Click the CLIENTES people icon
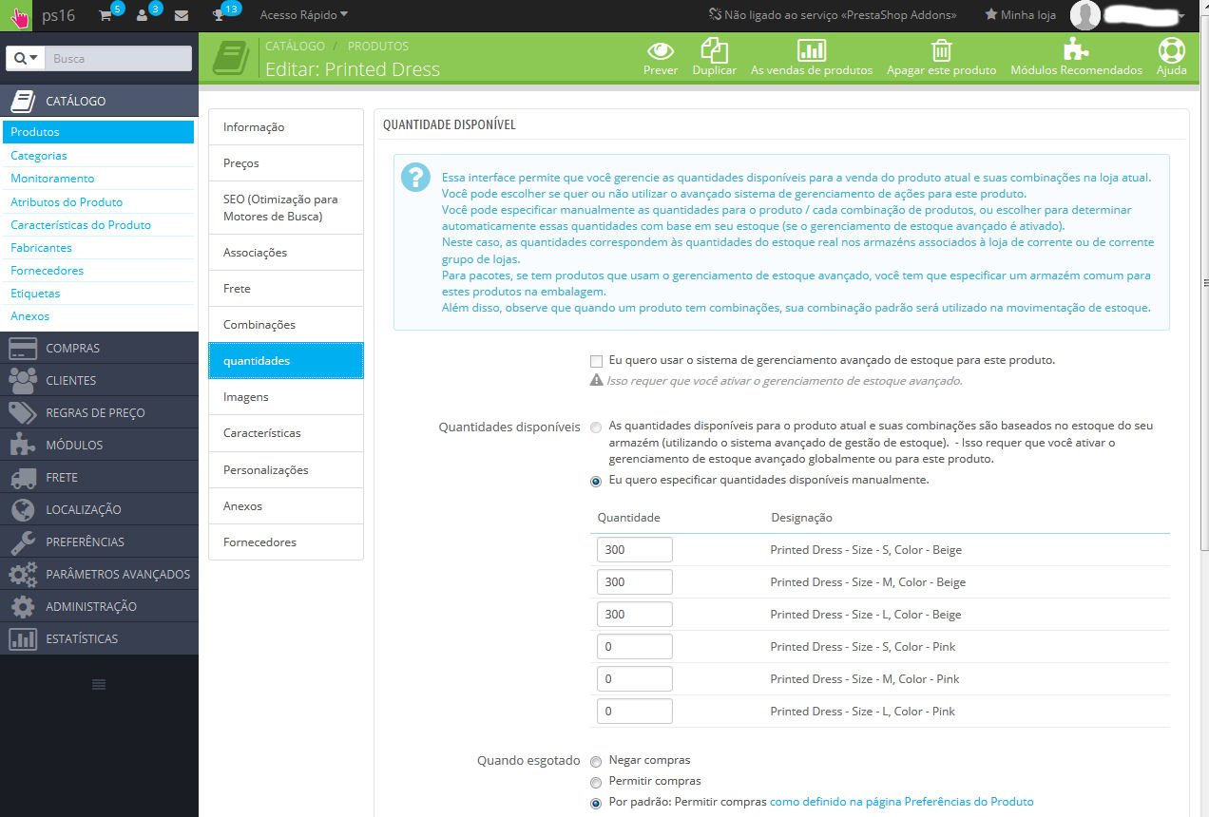The image size is (1209, 817). (x=23, y=381)
